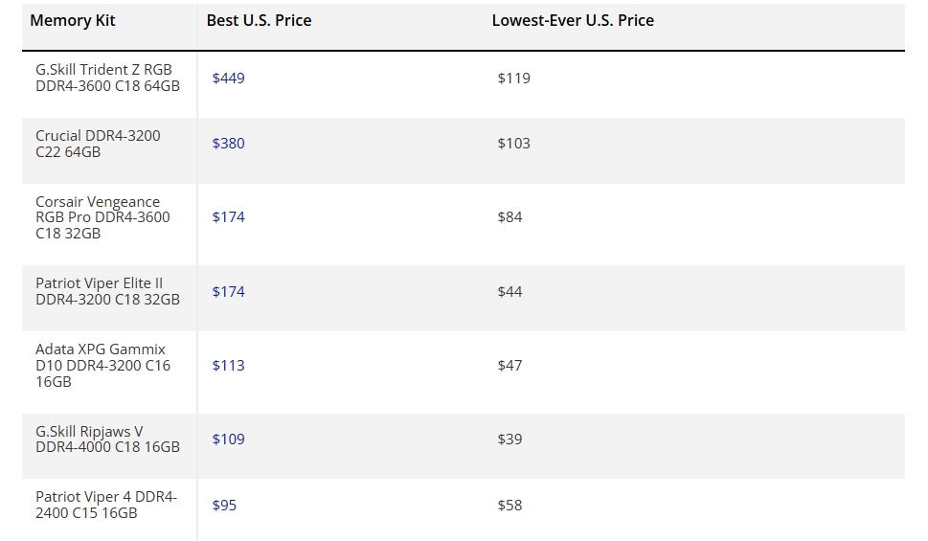
Task: Select the Crucial DDR4-3200 C22 64GB name
Action: (98, 144)
